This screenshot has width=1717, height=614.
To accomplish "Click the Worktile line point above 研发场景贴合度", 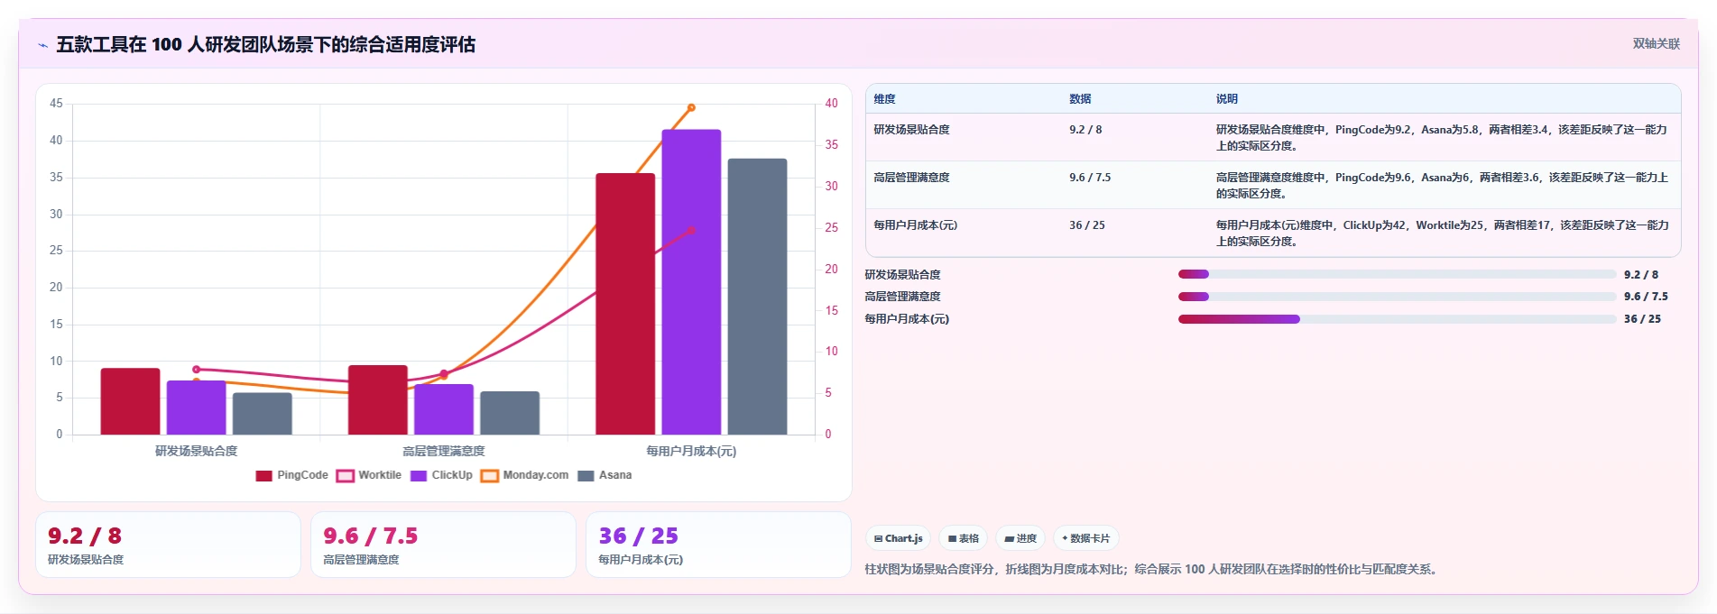I will pyautogui.click(x=197, y=370).
